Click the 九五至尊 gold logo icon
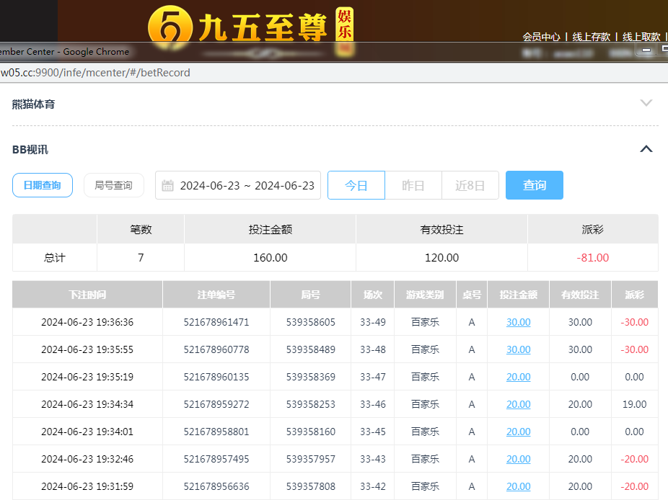Image resolution: width=668 pixels, height=500 pixels. [170, 25]
